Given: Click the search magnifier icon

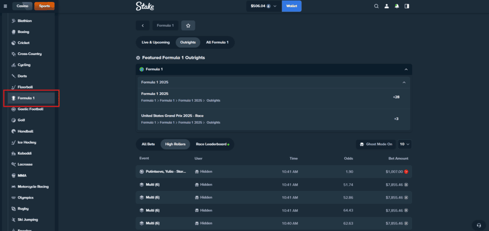Looking at the screenshot, I should 376,6.
